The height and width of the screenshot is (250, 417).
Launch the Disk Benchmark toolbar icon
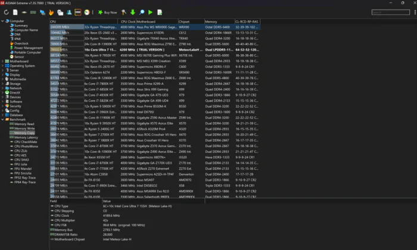[24, 12]
